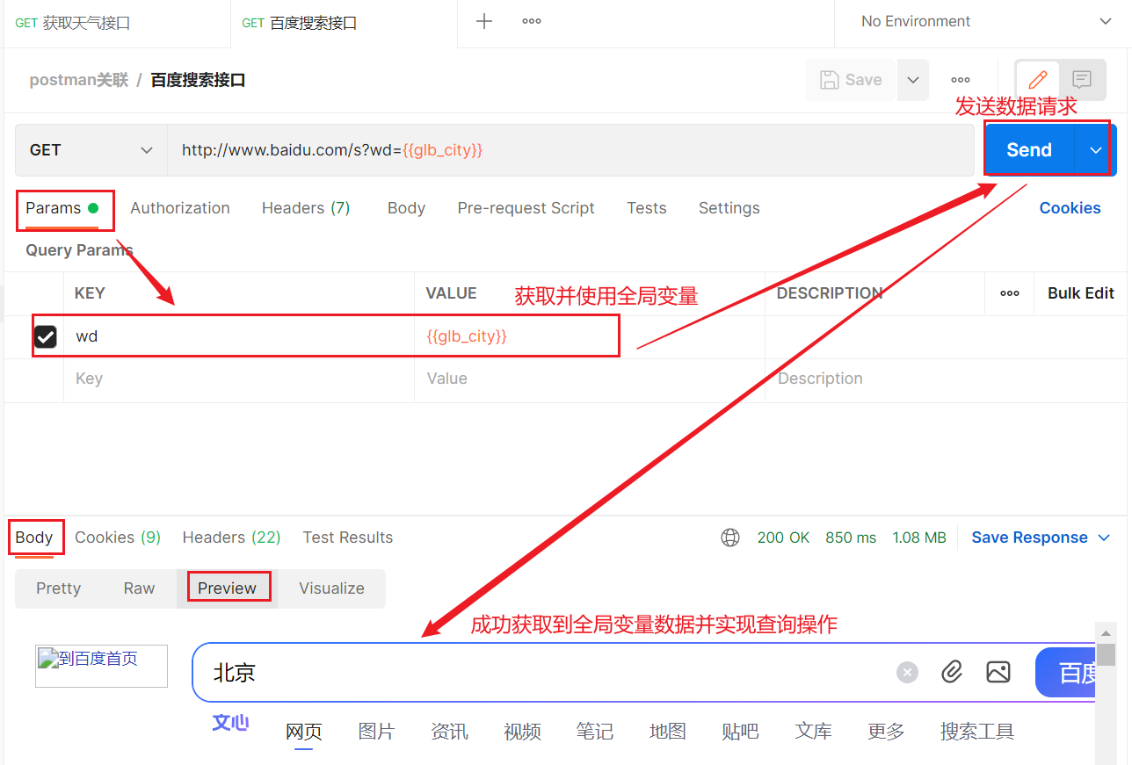Select the response Body tab
Screen dimensions: 1132x765
pyautogui.click(x=34, y=538)
